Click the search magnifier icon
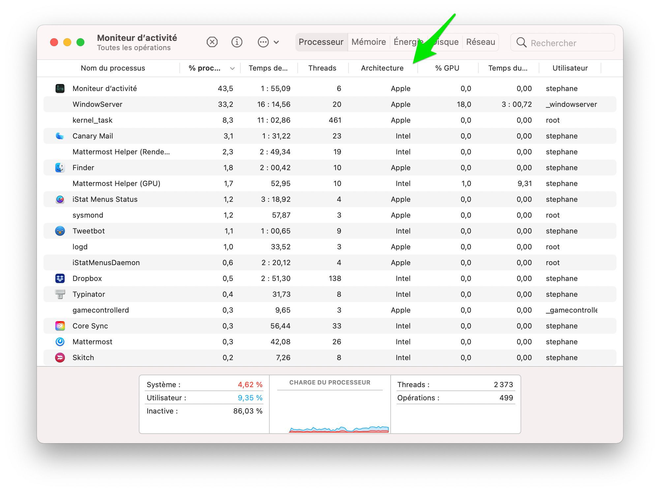The width and height of the screenshot is (660, 492). 521,43
